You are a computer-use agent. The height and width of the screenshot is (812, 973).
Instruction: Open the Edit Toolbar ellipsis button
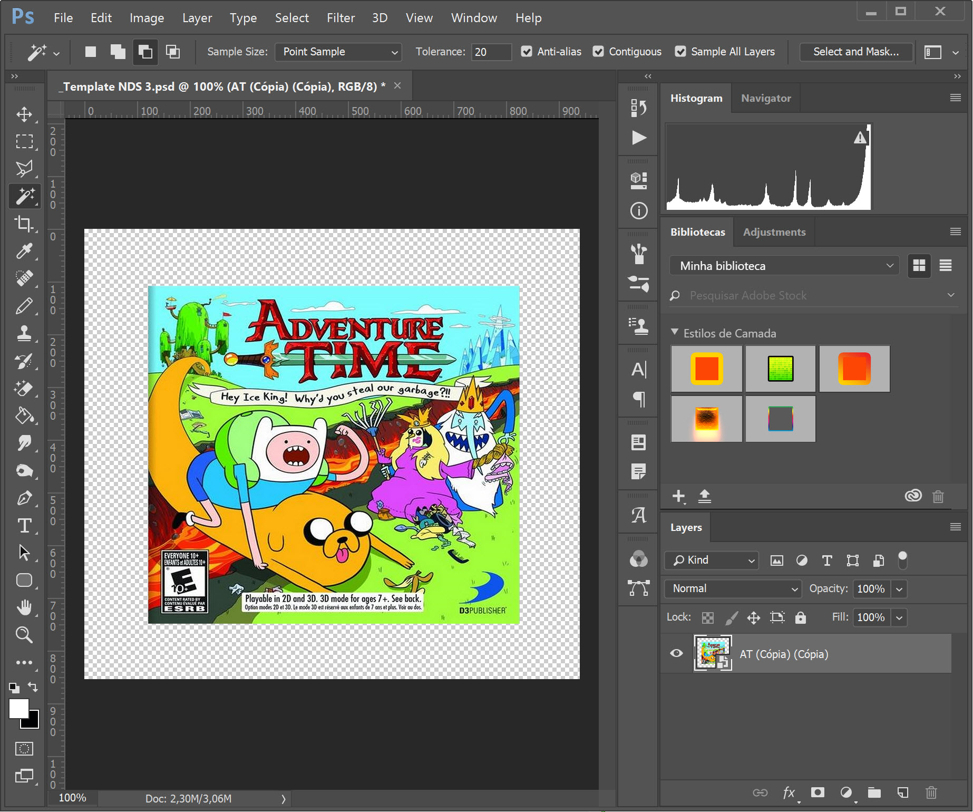click(24, 662)
